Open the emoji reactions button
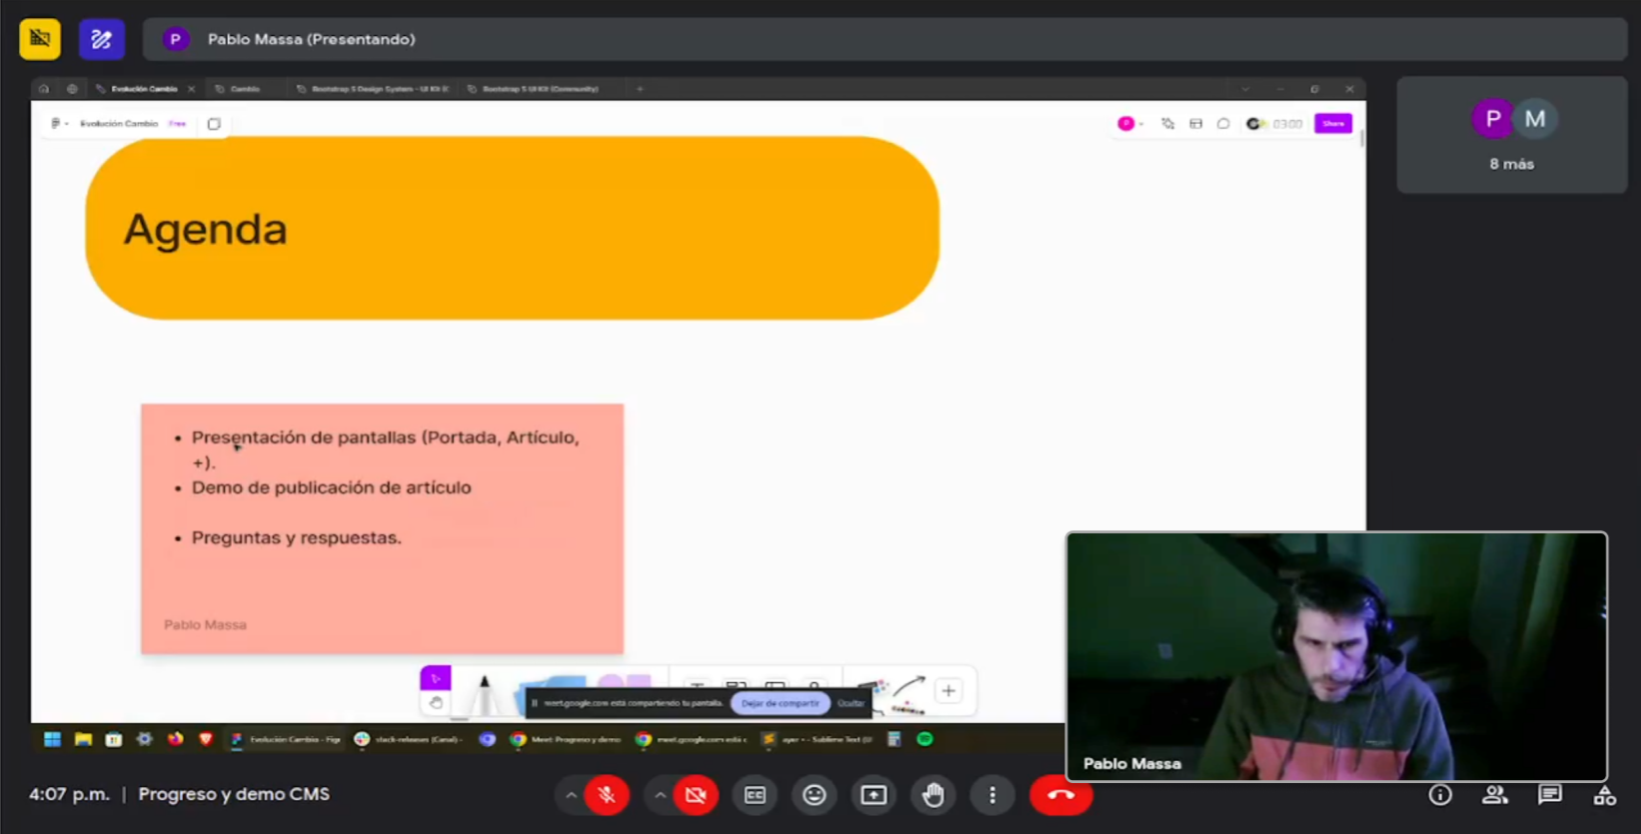Image resolution: width=1641 pixels, height=834 pixels. tap(815, 795)
